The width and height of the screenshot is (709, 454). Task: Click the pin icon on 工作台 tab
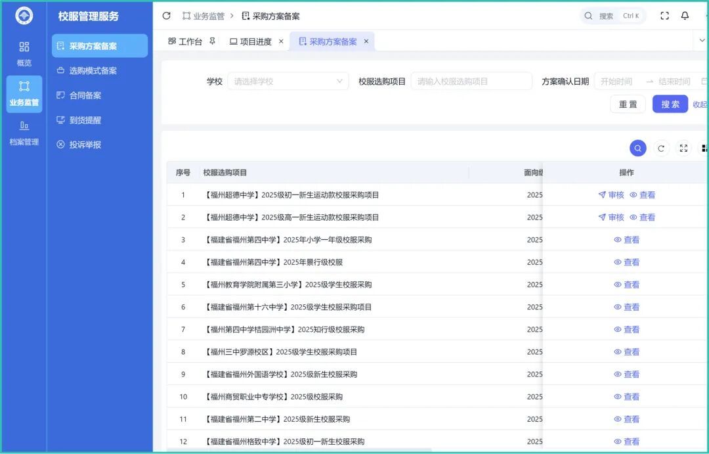212,41
